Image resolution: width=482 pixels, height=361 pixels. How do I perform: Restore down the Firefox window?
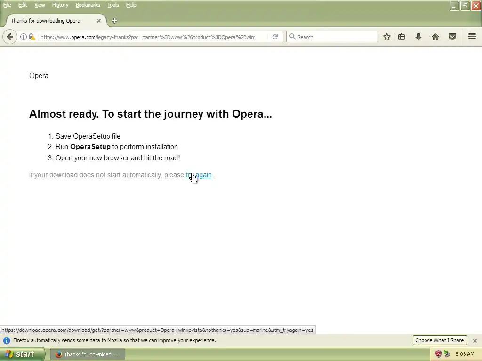(465, 6)
